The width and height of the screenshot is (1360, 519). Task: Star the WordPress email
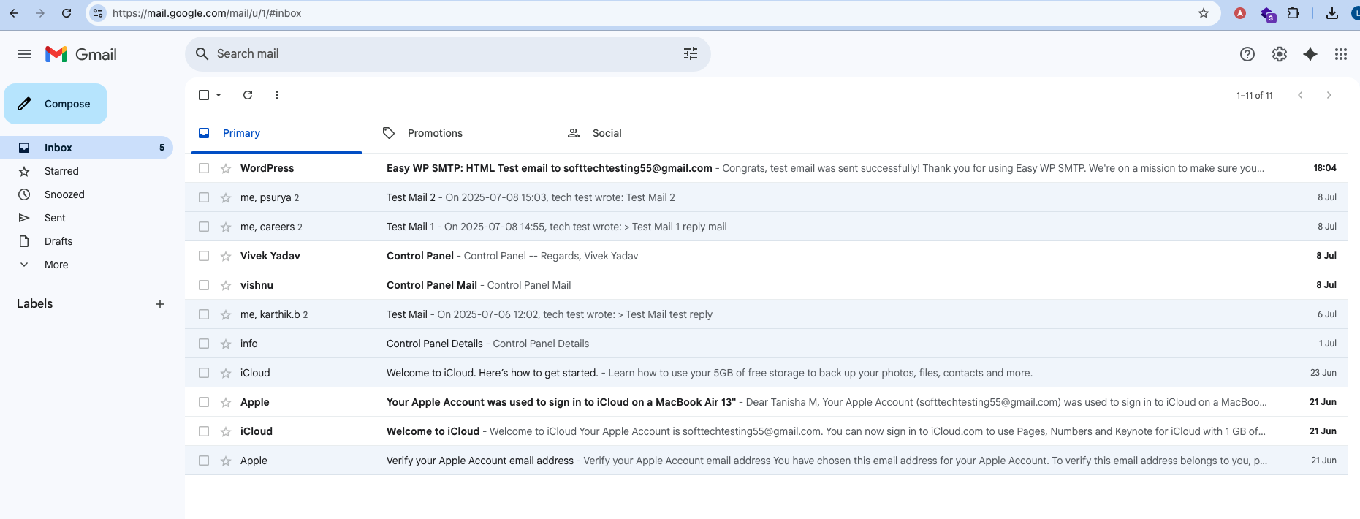[x=226, y=169]
